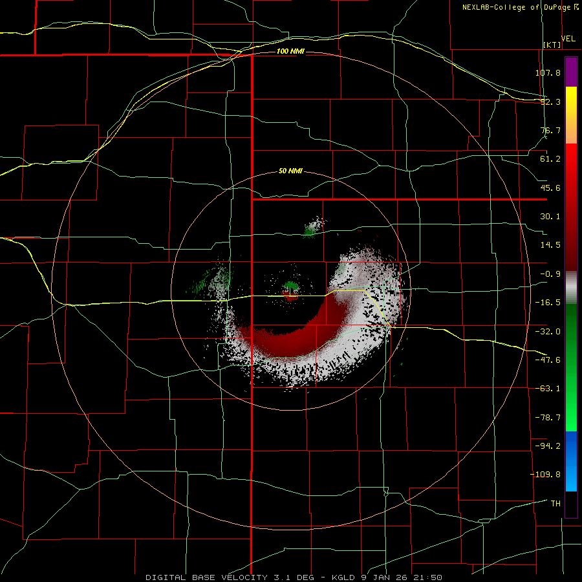The image size is (582, 582).
Task: Click the VEL legend title
Action: pos(568,38)
